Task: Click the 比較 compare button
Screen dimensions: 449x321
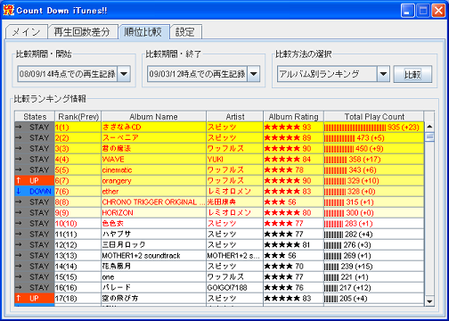Action: pos(412,74)
